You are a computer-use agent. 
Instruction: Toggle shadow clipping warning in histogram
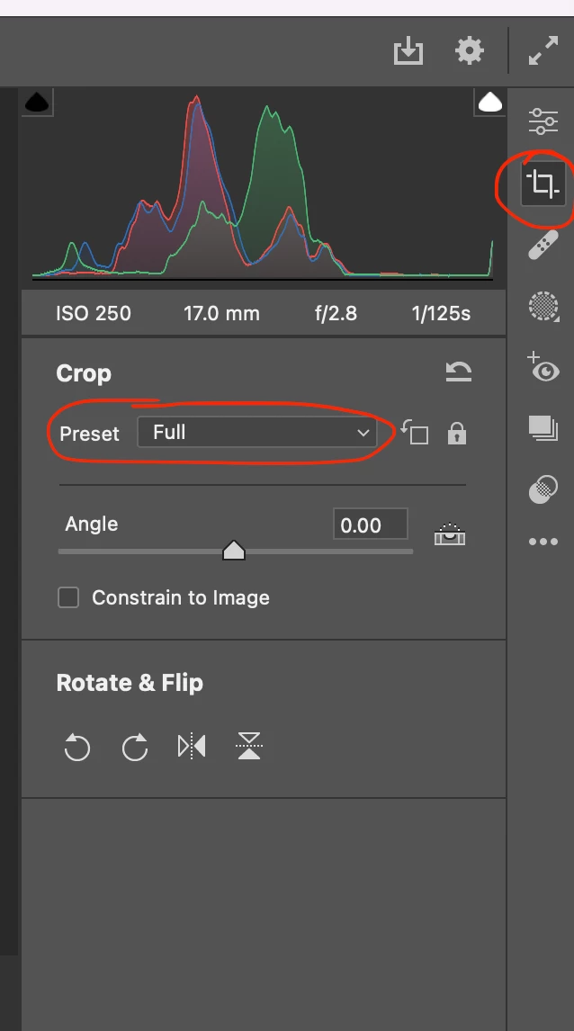click(36, 103)
